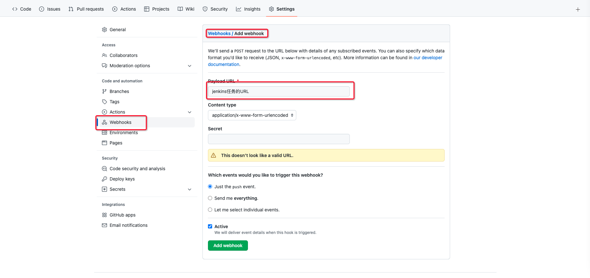Select the 'Send me everything' radio
Screen dimensions: 590x278
point(210,198)
